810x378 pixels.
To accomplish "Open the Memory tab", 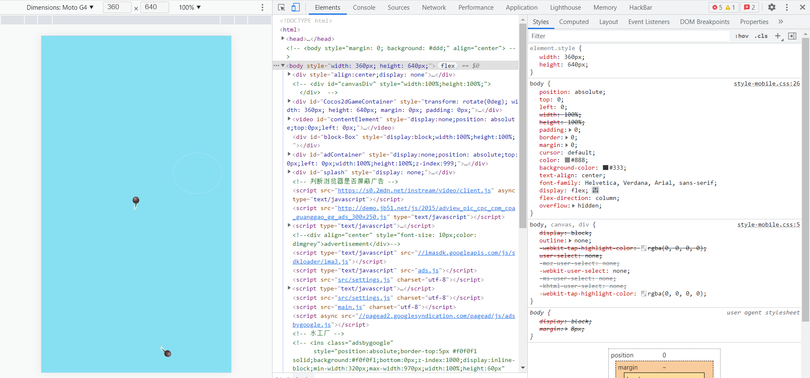I will click(x=605, y=8).
